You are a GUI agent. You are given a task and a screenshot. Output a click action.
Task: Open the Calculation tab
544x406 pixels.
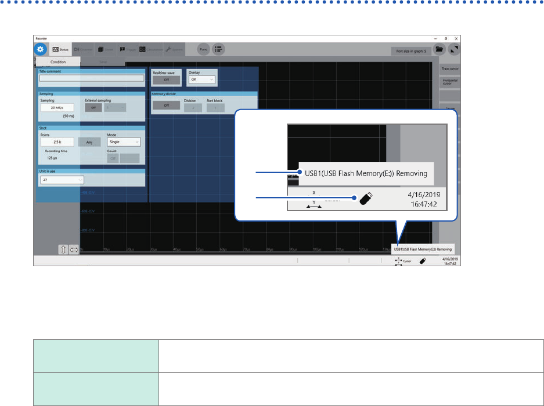pyautogui.click(x=151, y=49)
